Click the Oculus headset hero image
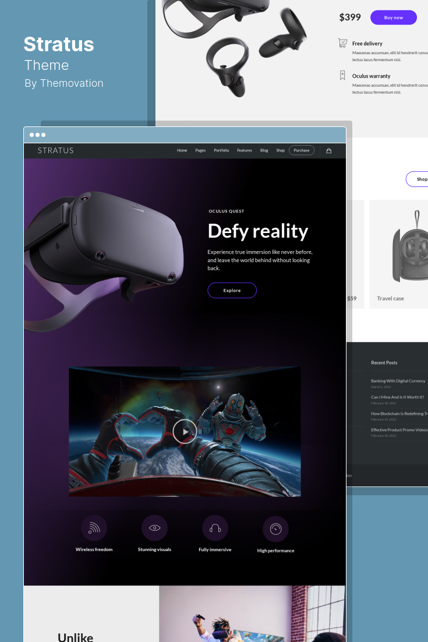The width and height of the screenshot is (428, 642). point(104,260)
